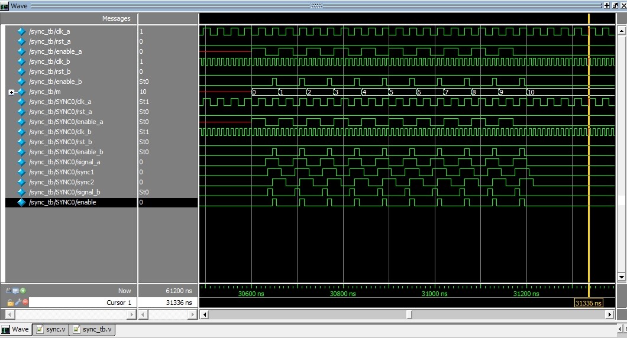Image resolution: width=627 pixels, height=338 pixels.
Task: Undock the Wave pane
Action: point(615,5)
